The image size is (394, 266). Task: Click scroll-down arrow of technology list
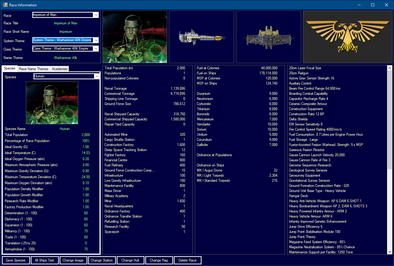tap(390, 252)
